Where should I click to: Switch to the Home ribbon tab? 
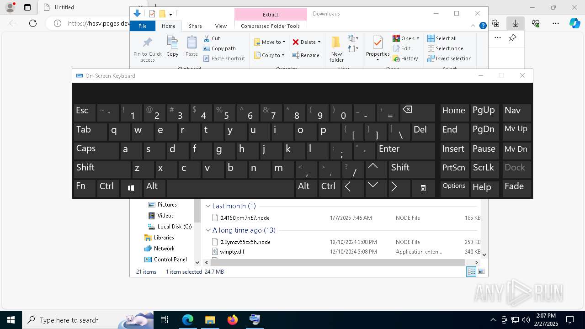click(168, 26)
